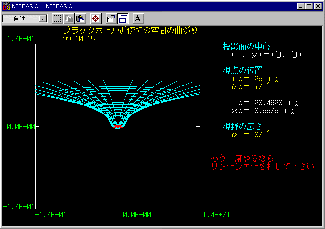Click the red black hole center in plot
This screenshot has height=229, width=325.
[118, 127]
